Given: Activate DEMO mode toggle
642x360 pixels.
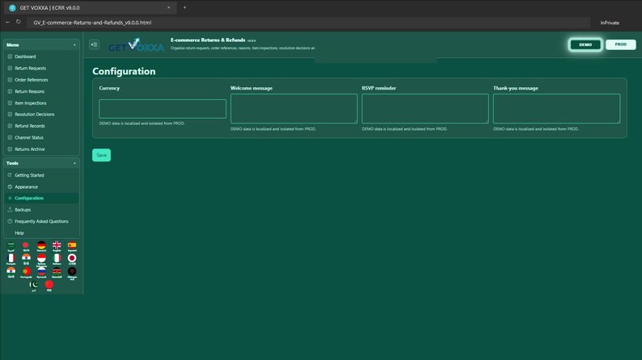Looking at the screenshot, I should click(x=585, y=44).
